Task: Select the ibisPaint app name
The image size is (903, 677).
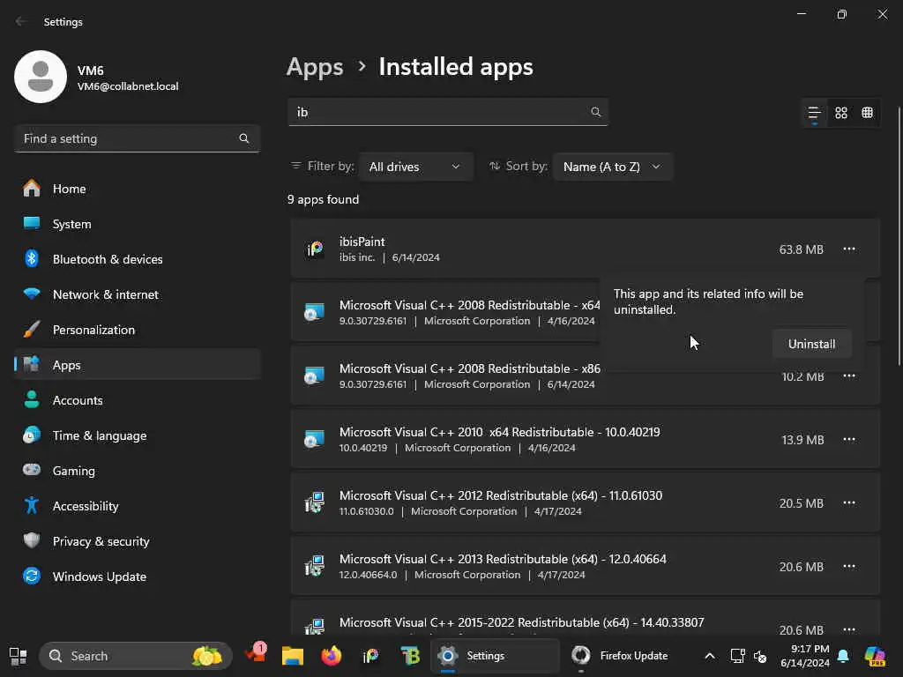Action: [362, 242]
